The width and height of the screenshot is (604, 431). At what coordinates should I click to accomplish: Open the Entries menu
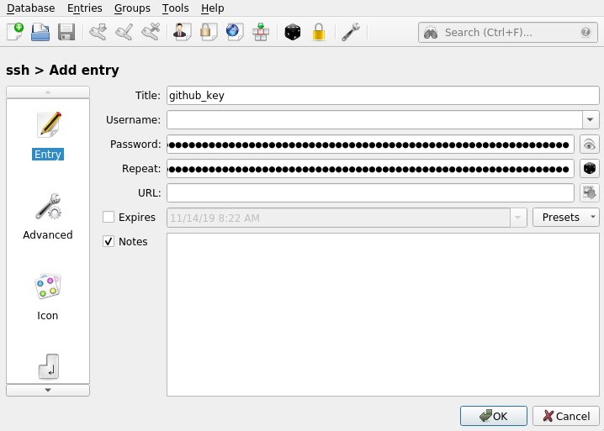[85, 8]
